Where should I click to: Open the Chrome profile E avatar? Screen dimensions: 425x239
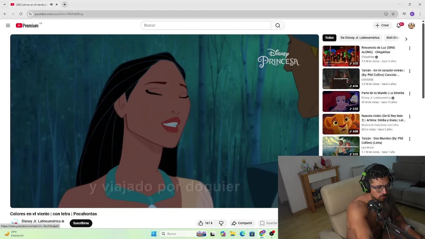pyautogui.click(x=412, y=14)
